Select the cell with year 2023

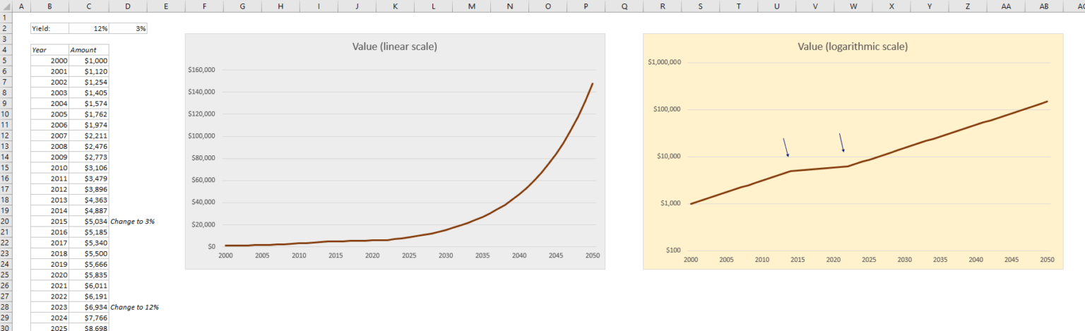click(x=49, y=307)
